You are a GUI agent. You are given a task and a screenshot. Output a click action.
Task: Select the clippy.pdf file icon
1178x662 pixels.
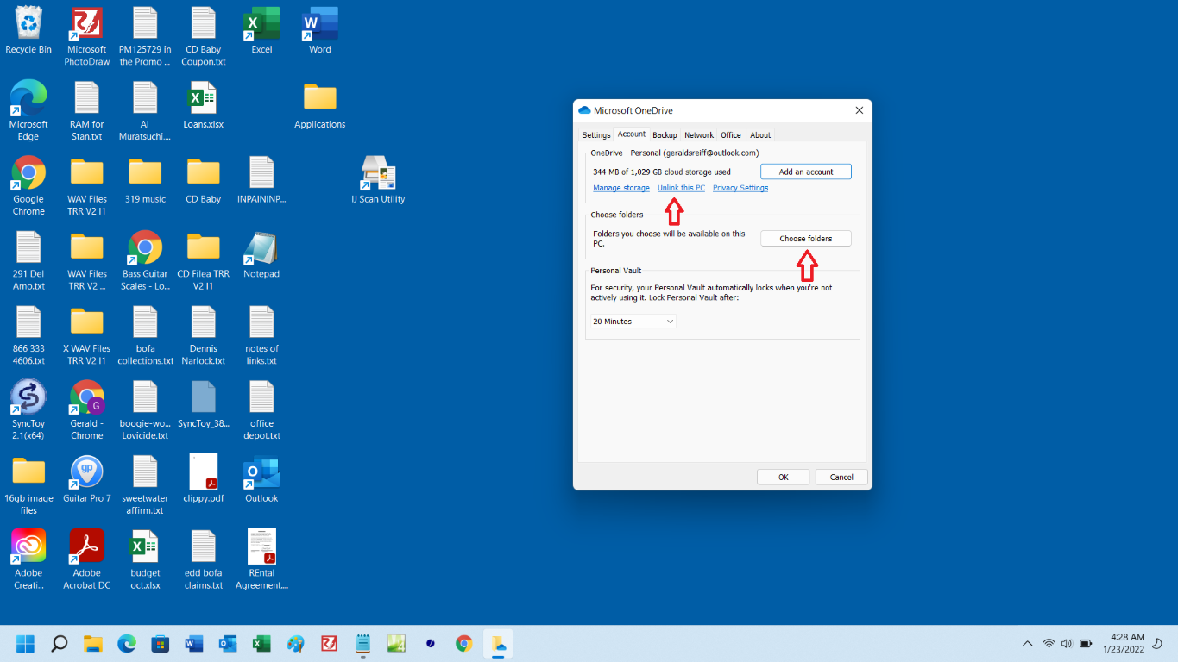coord(204,479)
